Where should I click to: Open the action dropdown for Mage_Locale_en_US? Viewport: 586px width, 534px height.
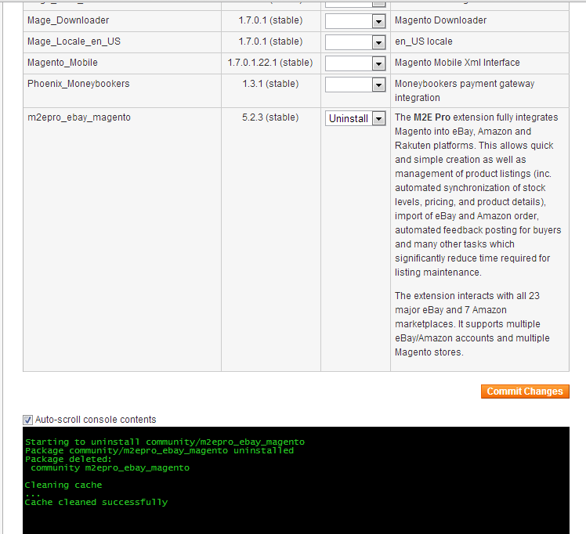tap(355, 42)
